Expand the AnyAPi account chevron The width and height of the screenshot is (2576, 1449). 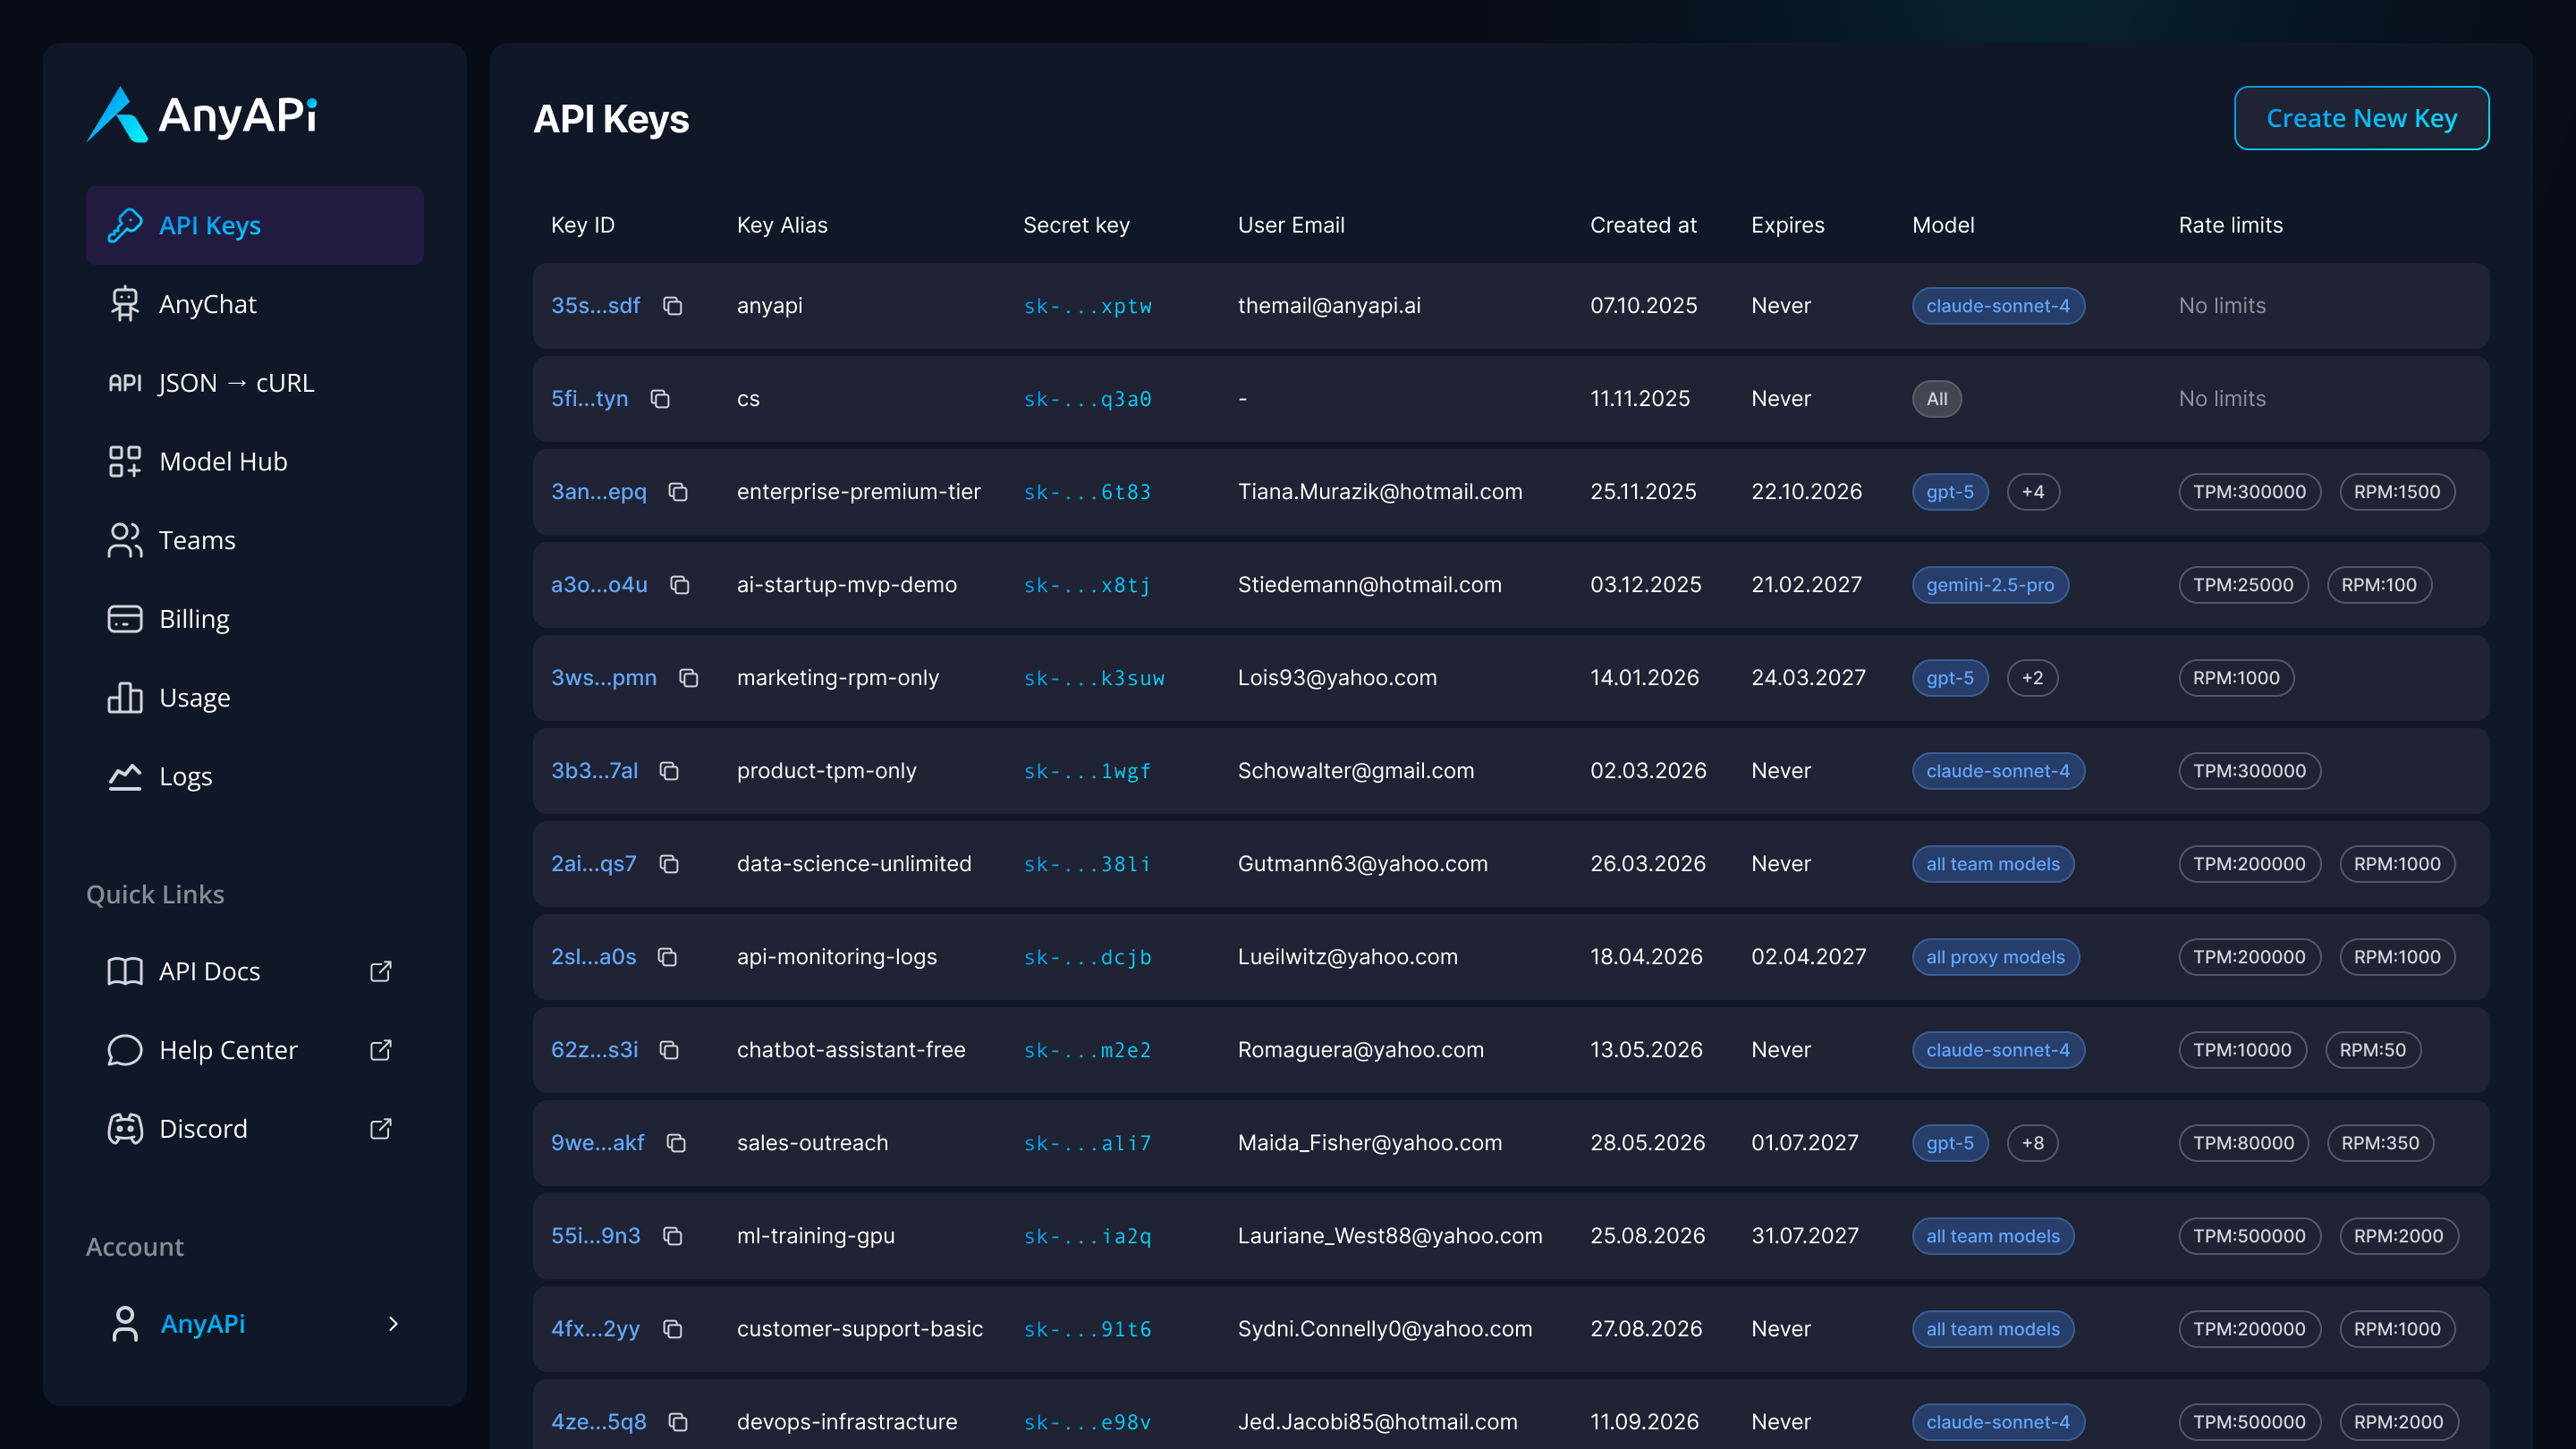coord(393,1324)
